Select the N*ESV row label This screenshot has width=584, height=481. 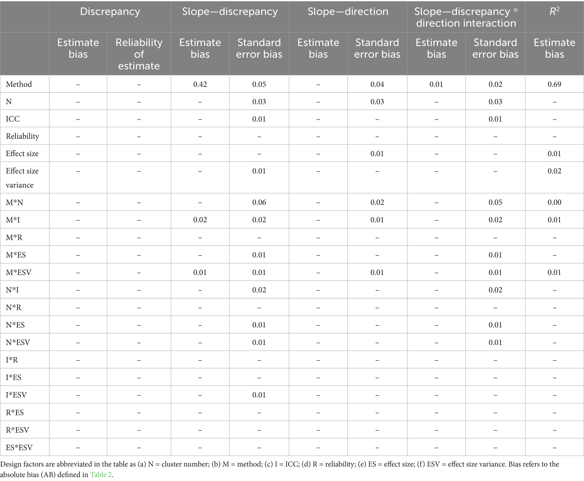(x=18, y=342)
